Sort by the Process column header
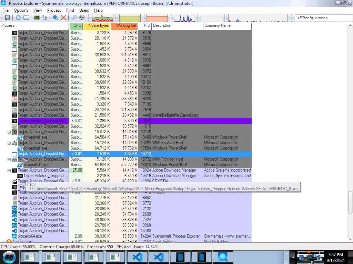The height and width of the screenshot is (264, 353). coord(34,25)
